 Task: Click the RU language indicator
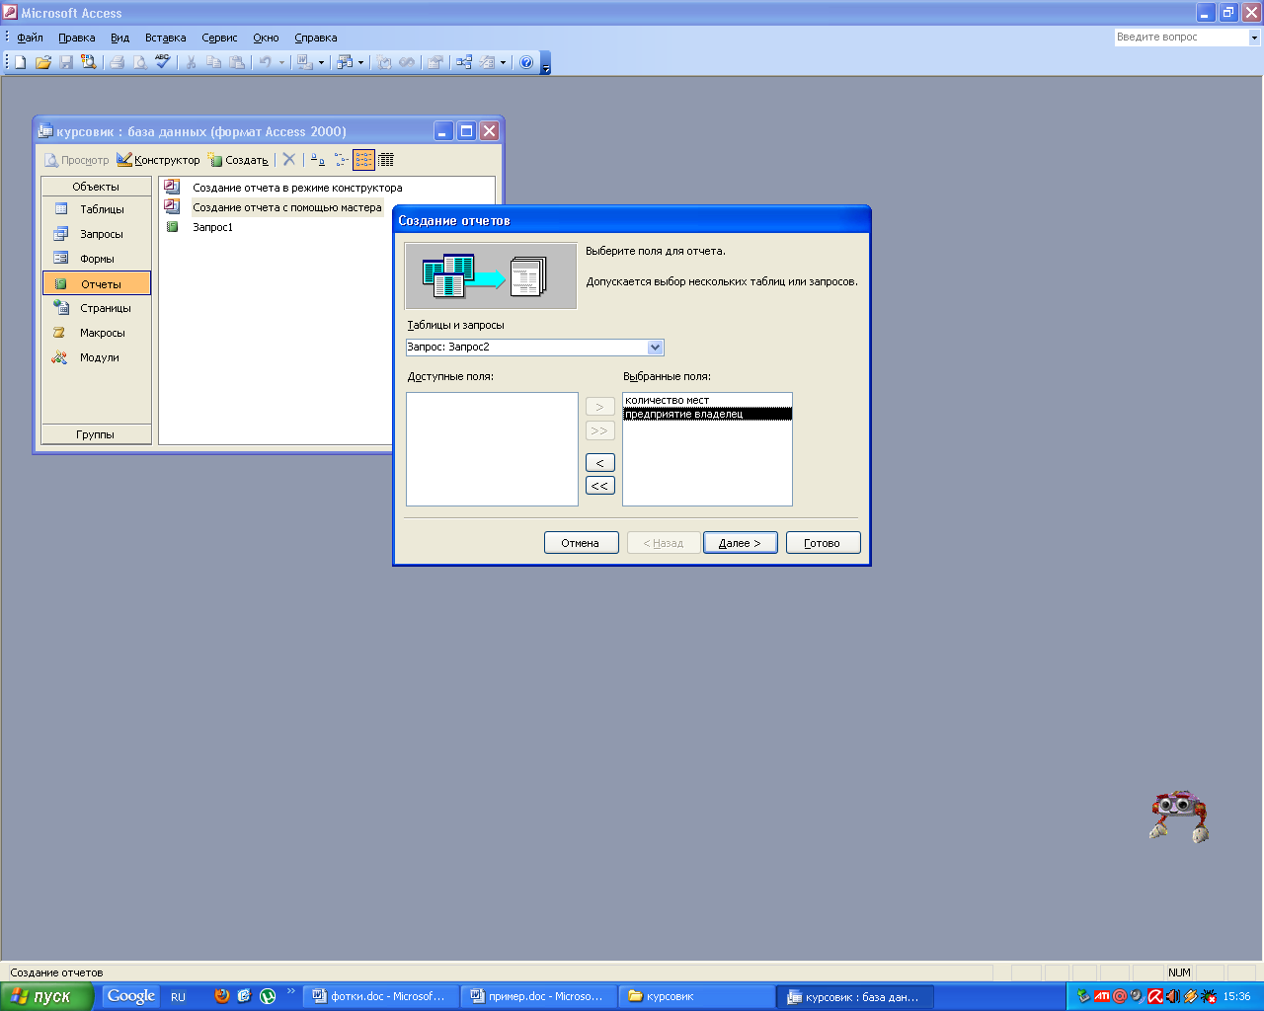point(178,997)
